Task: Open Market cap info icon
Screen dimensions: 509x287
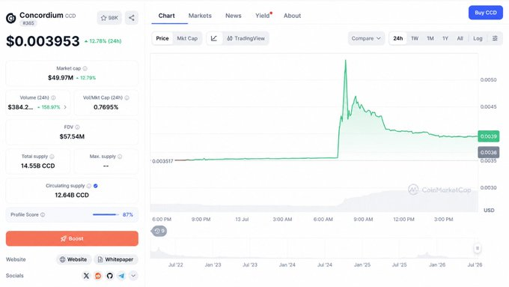Action: pos(85,69)
